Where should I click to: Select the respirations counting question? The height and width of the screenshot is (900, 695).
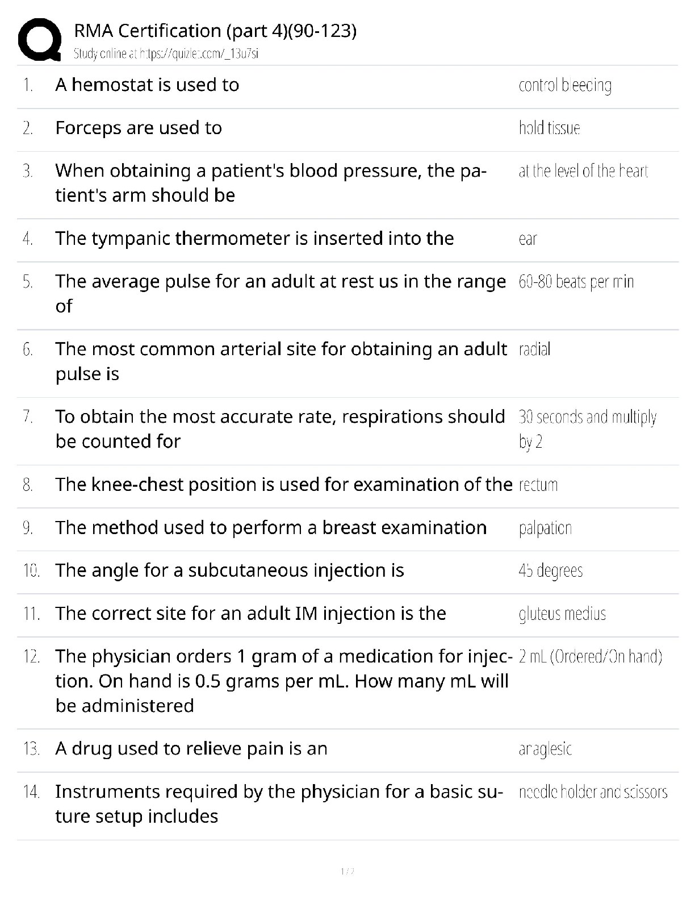coord(280,428)
